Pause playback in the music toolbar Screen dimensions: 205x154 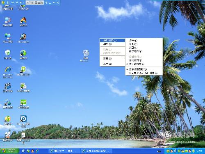click(x=8, y=2)
